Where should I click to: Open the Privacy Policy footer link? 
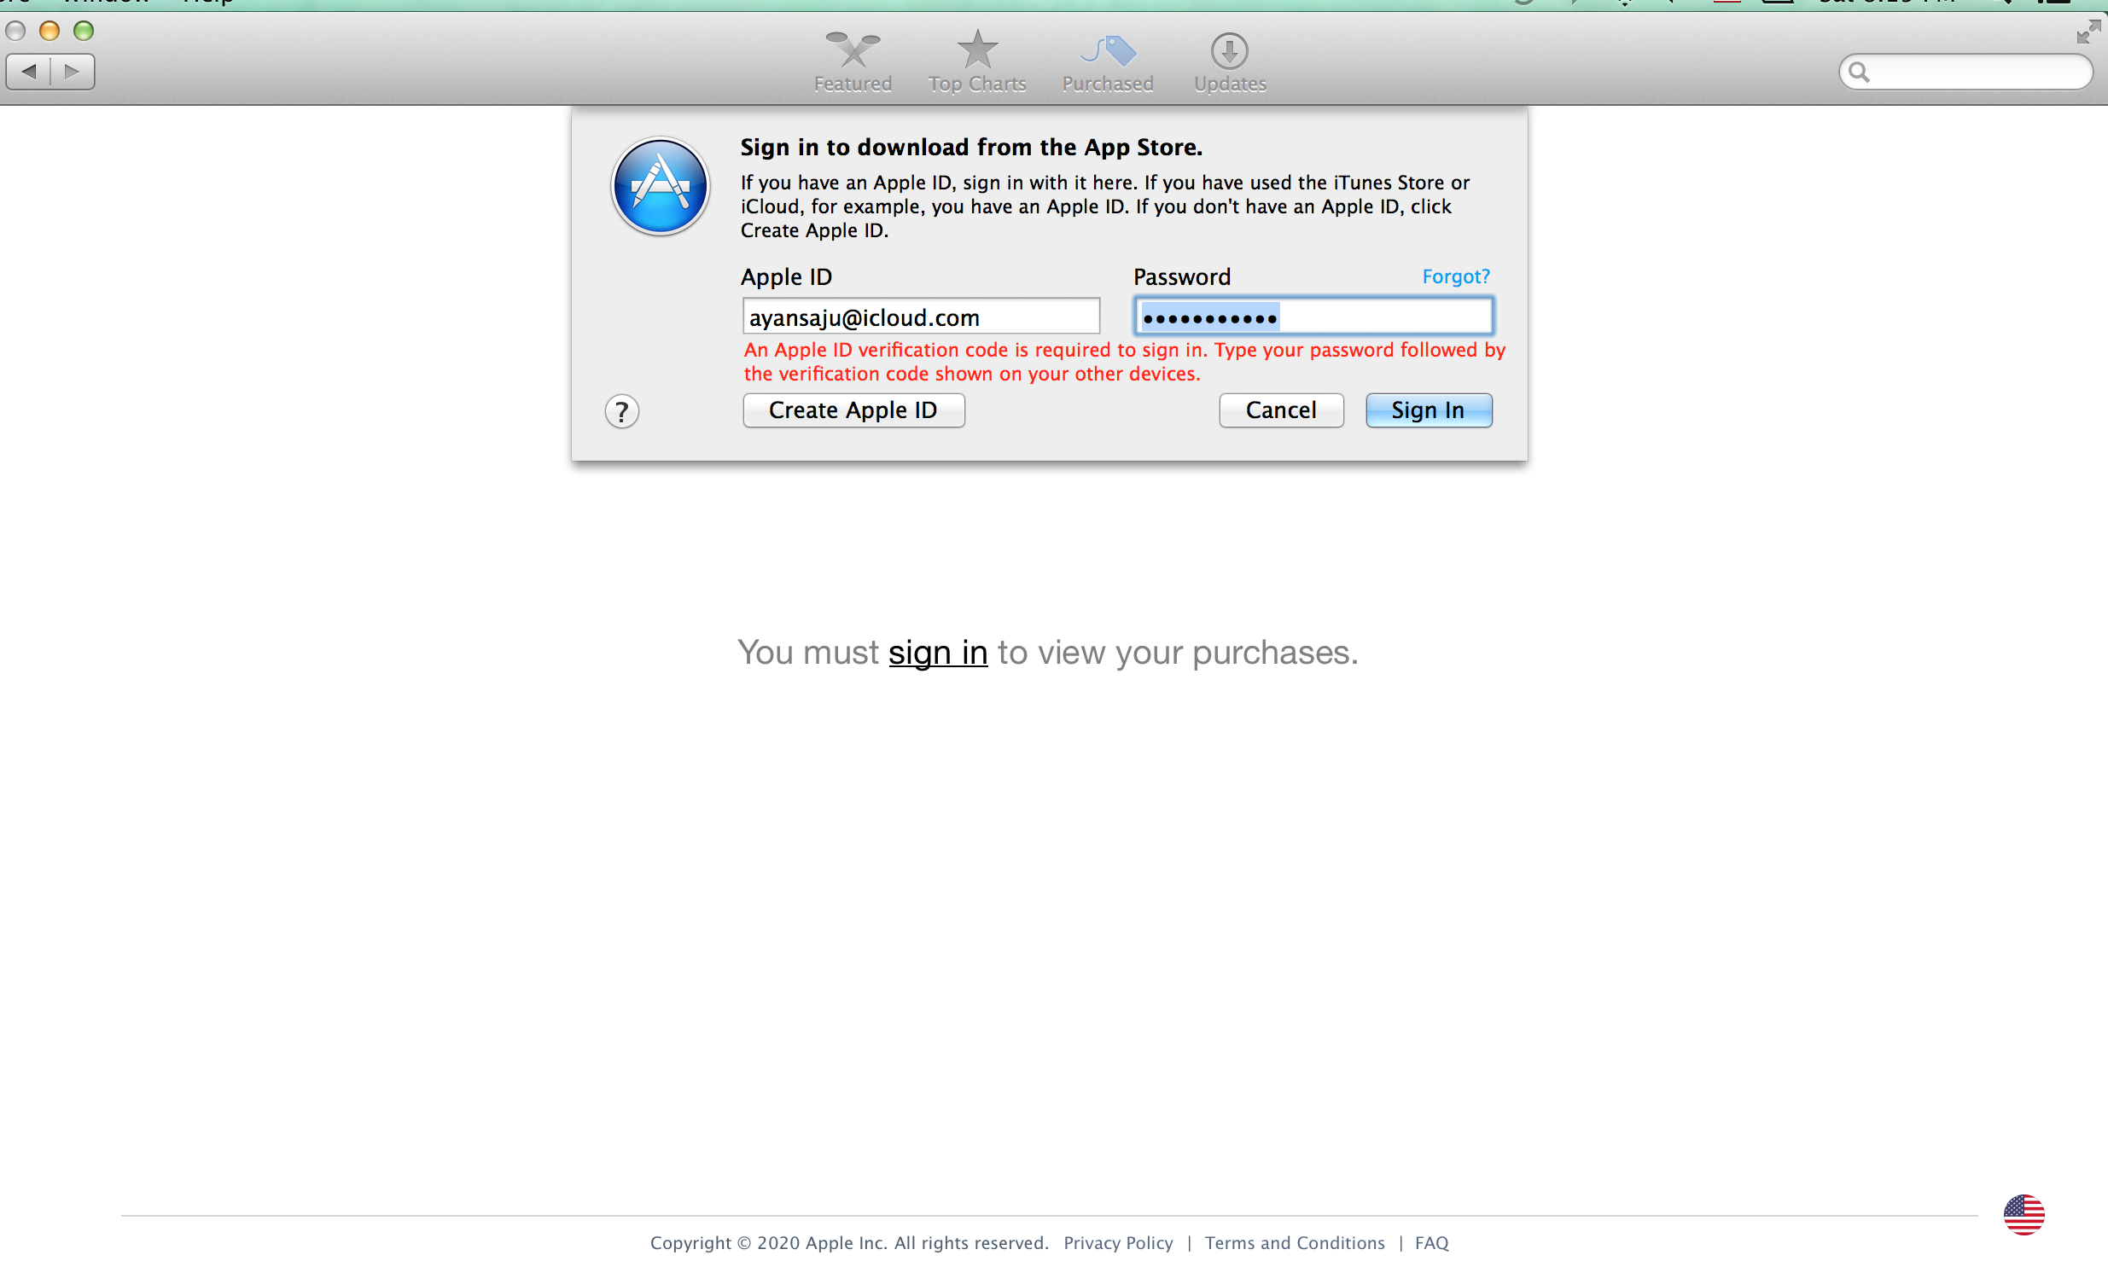pos(1118,1243)
